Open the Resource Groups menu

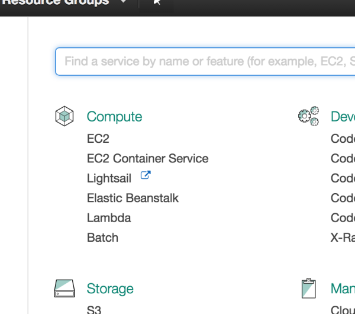(x=56, y=2)
